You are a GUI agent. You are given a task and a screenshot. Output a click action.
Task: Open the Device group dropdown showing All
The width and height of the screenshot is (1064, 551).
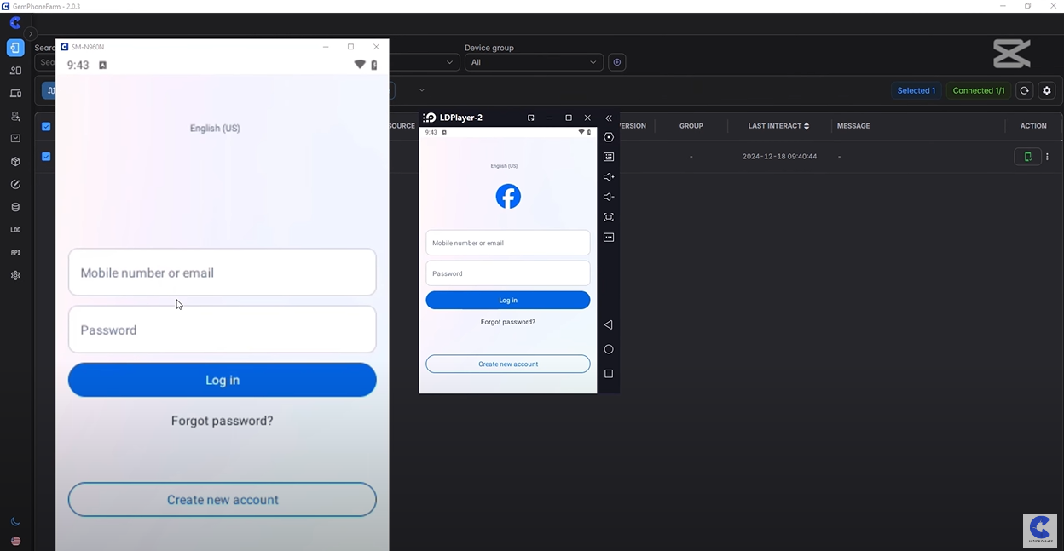click(534, 62)
